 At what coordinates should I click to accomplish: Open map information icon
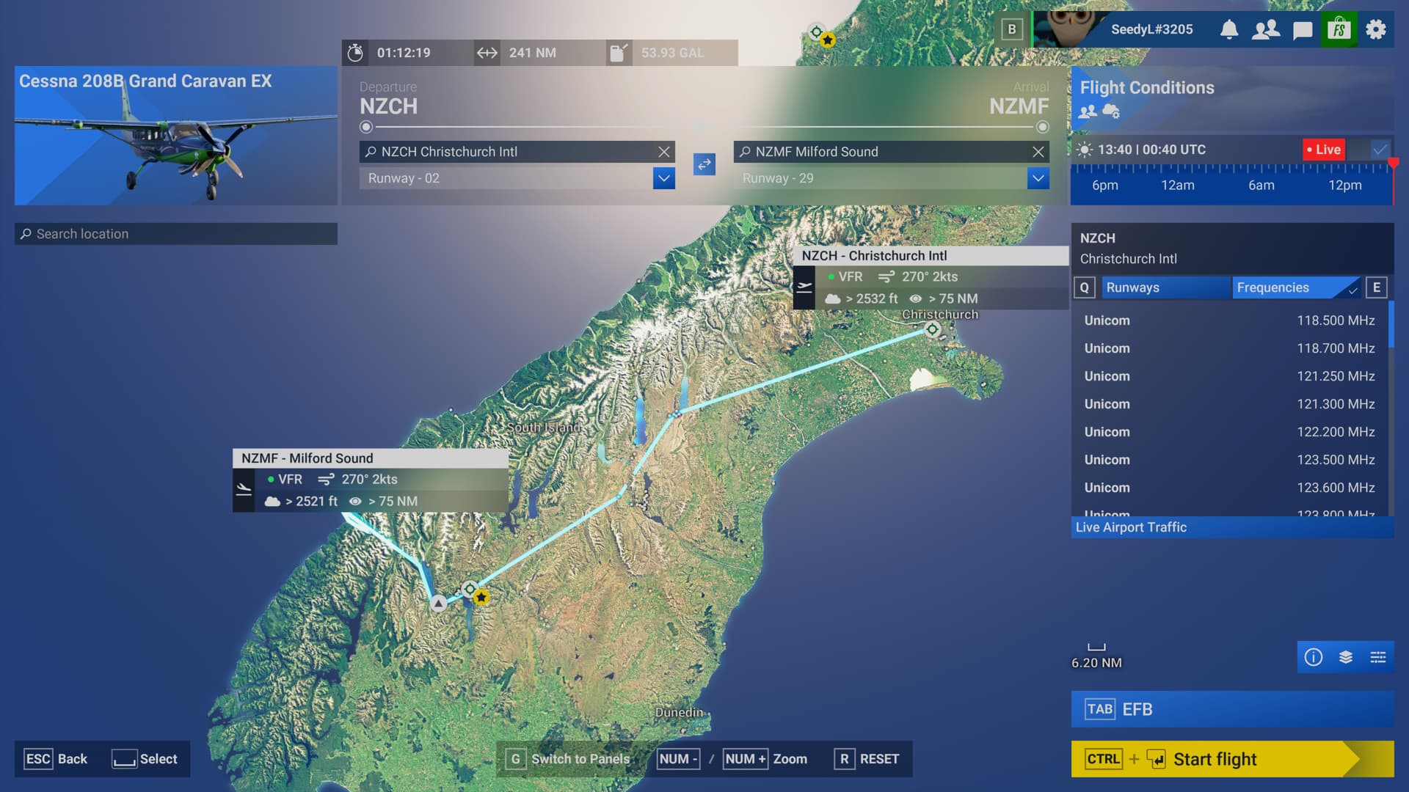click(1314, 657)
